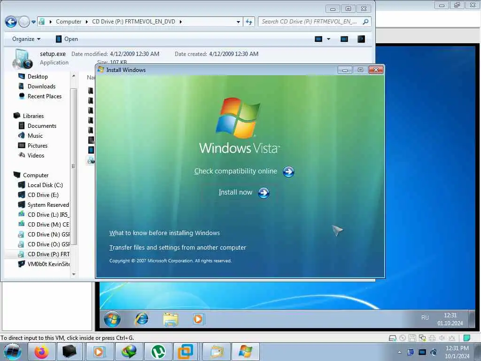This screenshot has height=361, width=481.
Task: Refresh the CD Drive folder view
Action: tap(249, 22)
